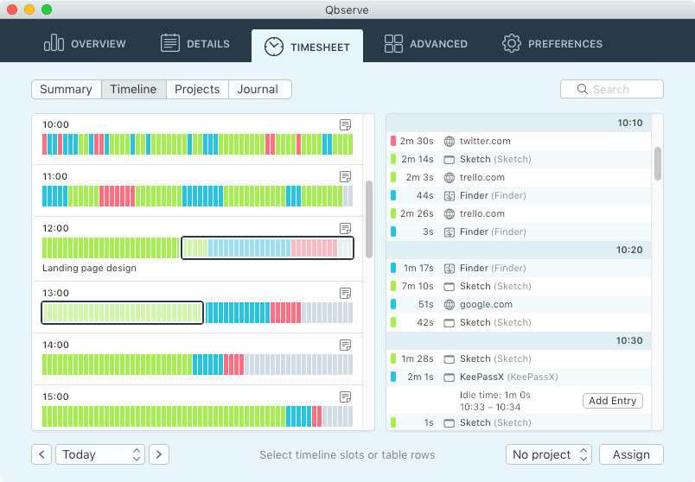Open the note icon for 12:00 hour

coord(345,228)
